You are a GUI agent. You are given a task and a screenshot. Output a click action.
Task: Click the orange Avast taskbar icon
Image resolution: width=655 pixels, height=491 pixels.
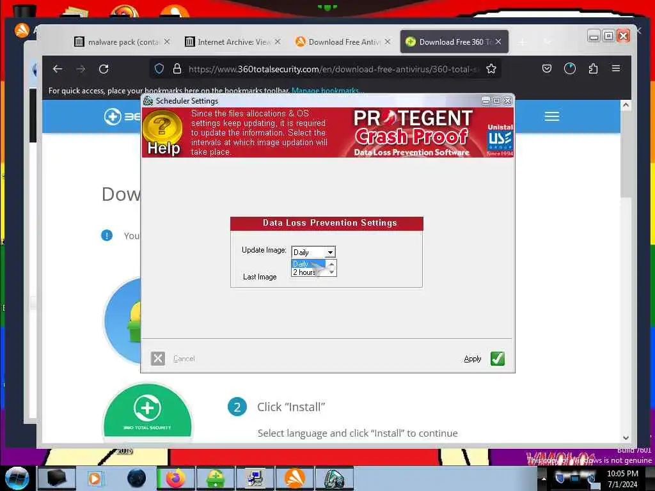pyautogui.click(x=294, y=478)
